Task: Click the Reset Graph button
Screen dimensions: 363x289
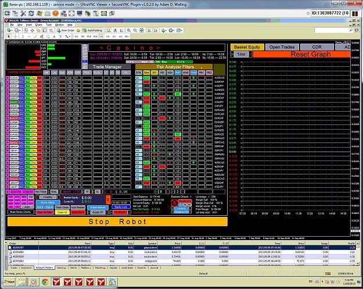Action: tap(301, 55)
